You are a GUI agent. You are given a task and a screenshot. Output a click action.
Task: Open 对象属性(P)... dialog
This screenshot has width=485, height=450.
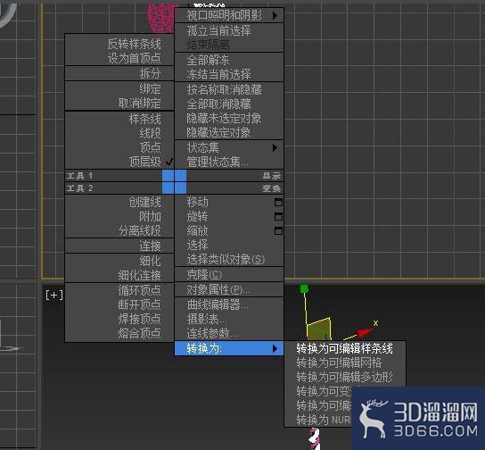pyautogui.click(x=229, y=289)
